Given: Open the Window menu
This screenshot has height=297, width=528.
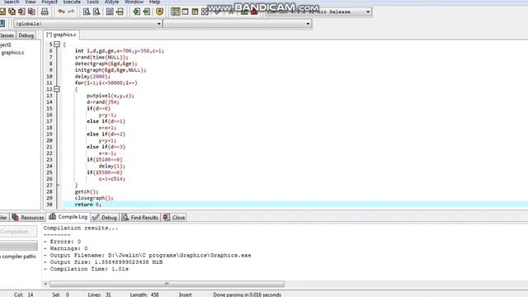Looking at the screenshot, I should click(134, 2).
